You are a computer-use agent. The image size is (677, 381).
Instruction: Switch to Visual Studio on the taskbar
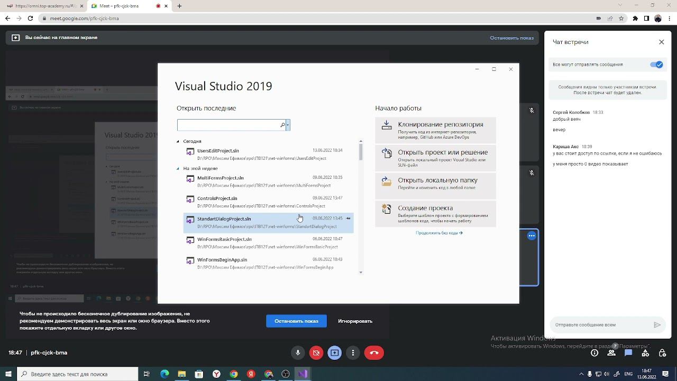[x=303, y=374]
